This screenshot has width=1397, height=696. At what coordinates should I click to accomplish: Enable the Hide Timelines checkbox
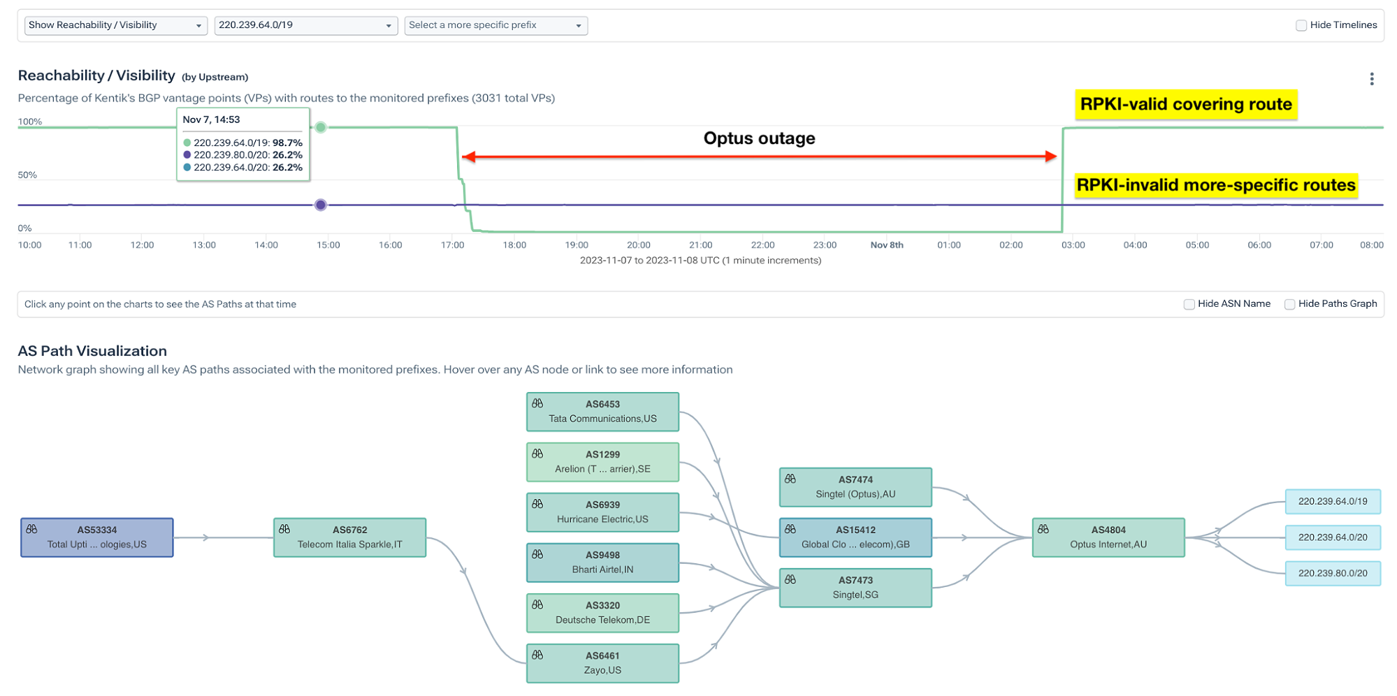pos(1301,25)
